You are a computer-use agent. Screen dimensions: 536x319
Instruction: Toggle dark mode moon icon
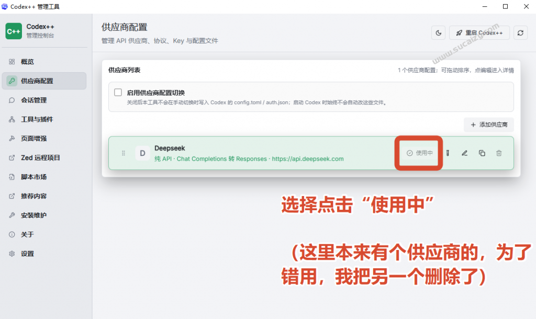[x=438, y=33]
